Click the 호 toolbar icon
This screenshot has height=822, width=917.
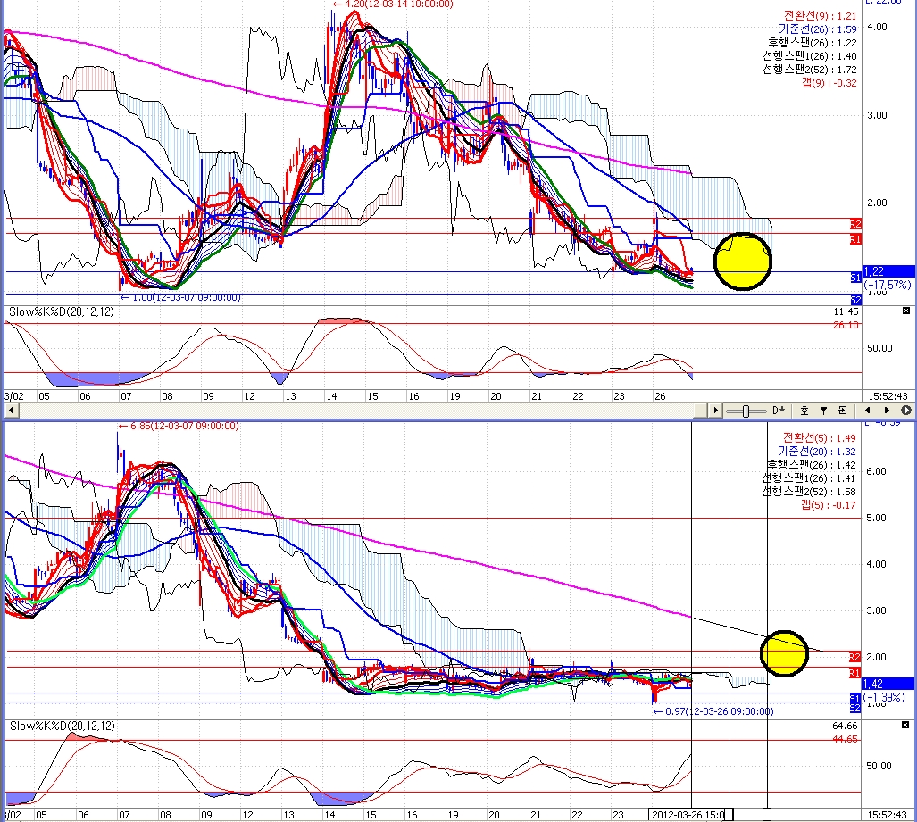pos(804,410)
